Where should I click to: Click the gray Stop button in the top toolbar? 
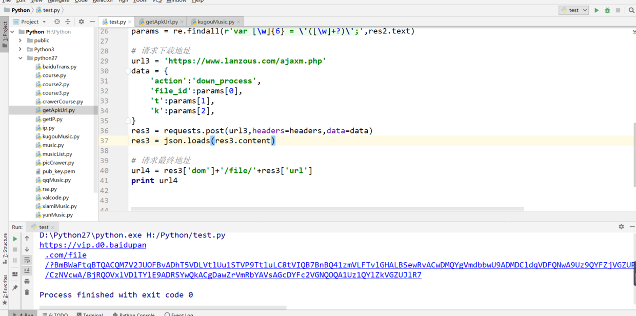618,10
